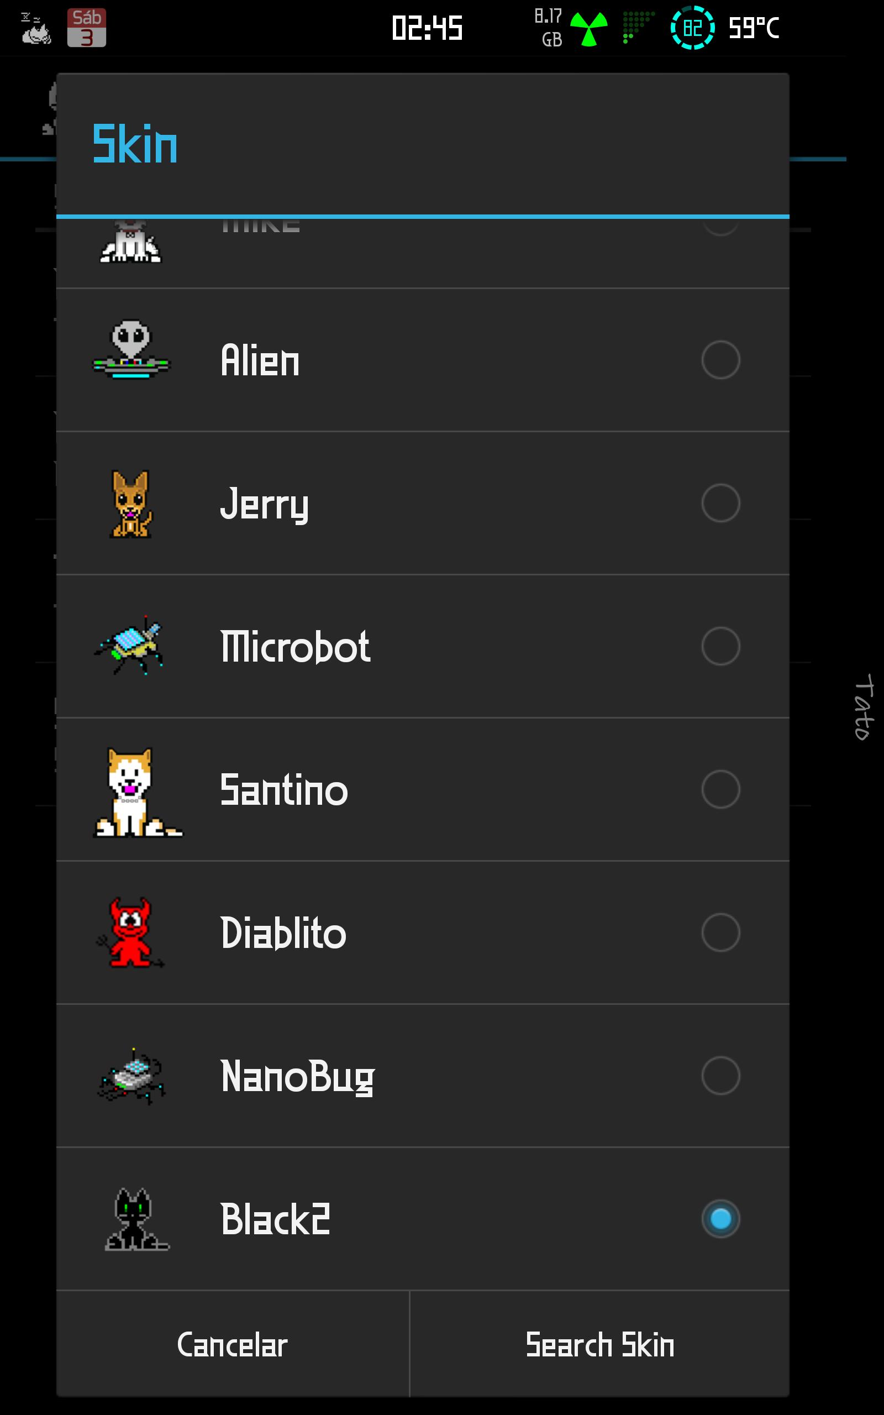The image size is (884, 1415).
Task: Choose the Black2 skin label
Action: (x=275, y=1219)
